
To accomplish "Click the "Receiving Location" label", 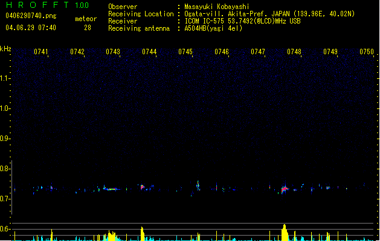I will coord(141,14).
